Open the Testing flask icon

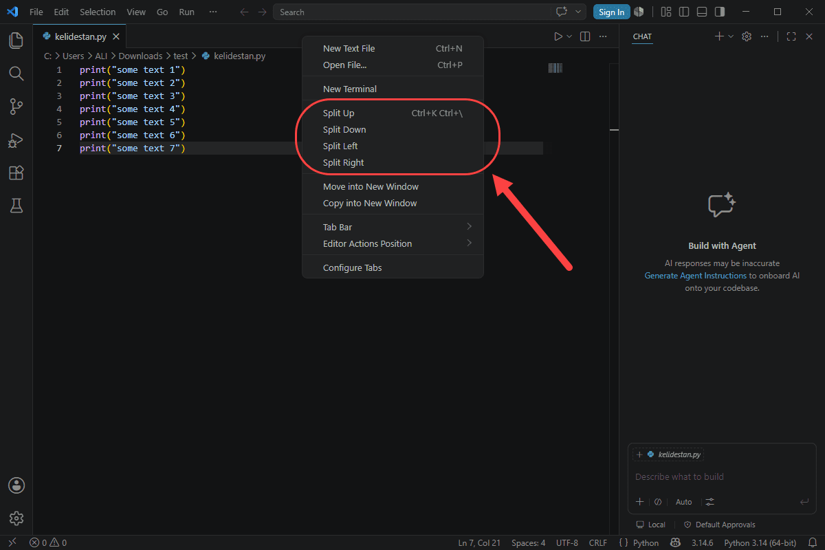pos(16,206)
